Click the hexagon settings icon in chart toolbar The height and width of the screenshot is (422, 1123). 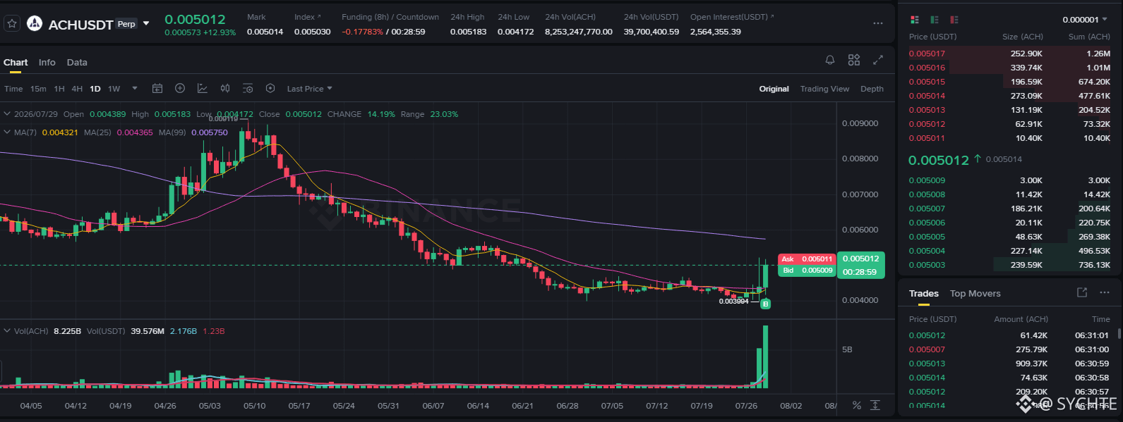click(270, 89)
